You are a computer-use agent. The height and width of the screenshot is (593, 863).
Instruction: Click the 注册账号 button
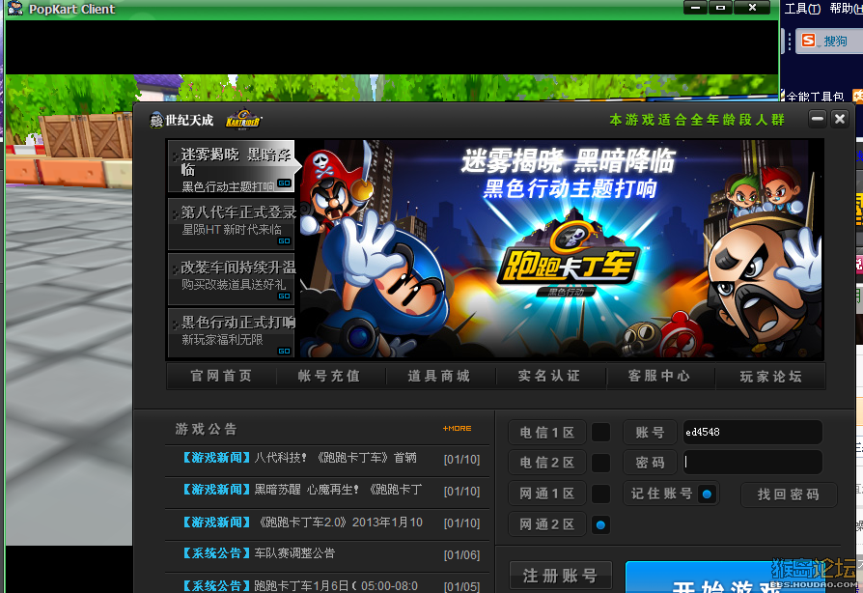[561, 576]
